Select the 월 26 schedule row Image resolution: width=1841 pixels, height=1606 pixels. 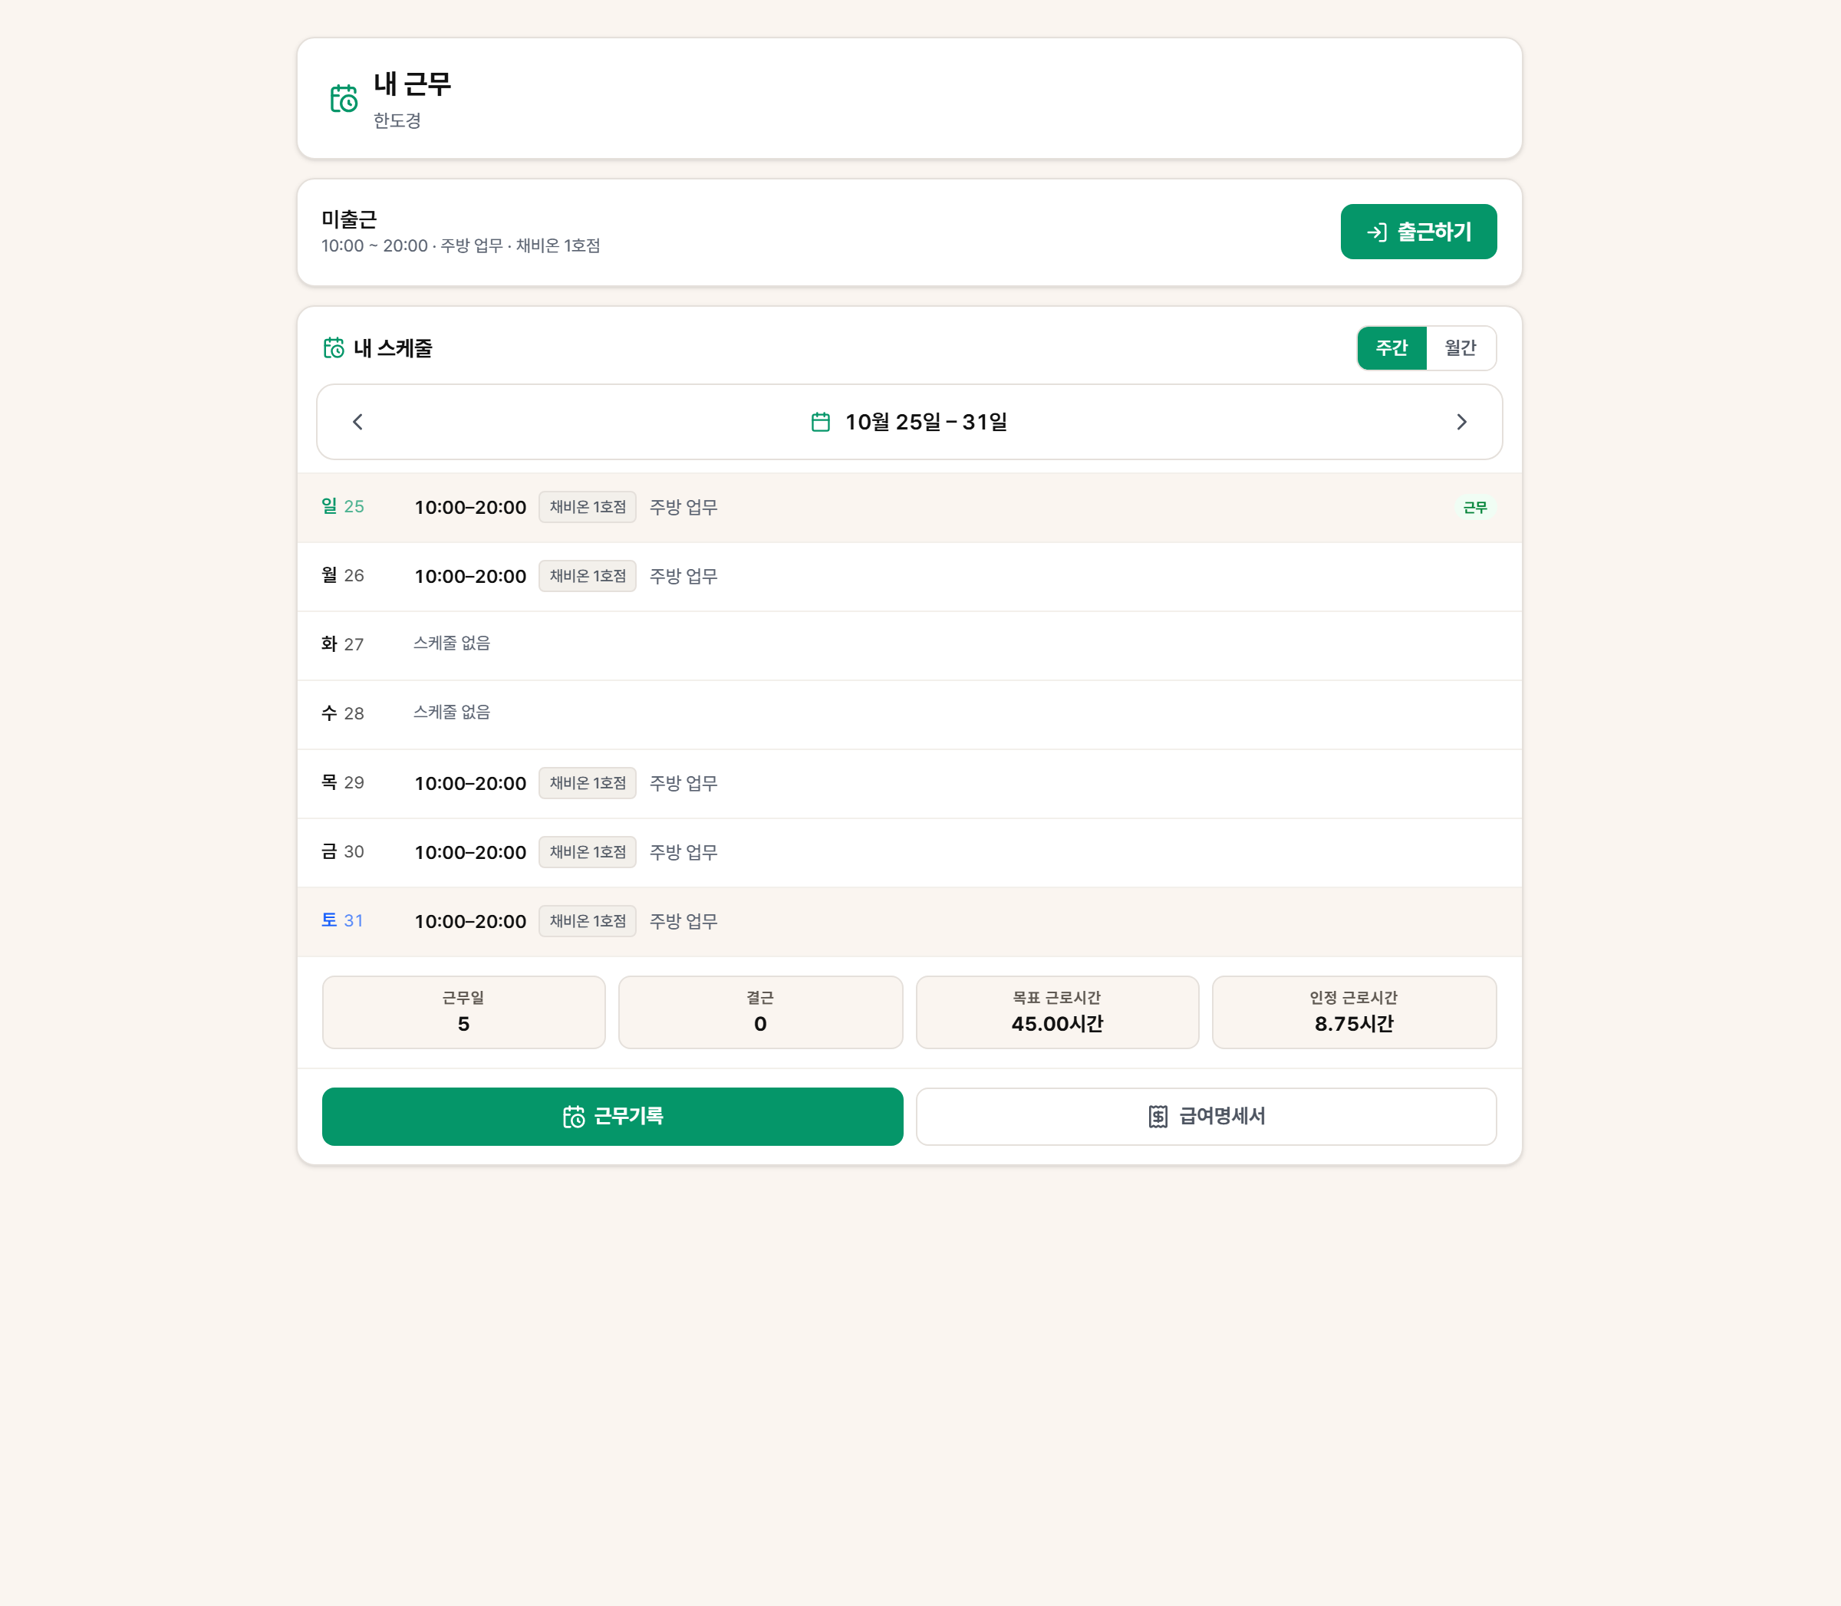coord(909,576)
